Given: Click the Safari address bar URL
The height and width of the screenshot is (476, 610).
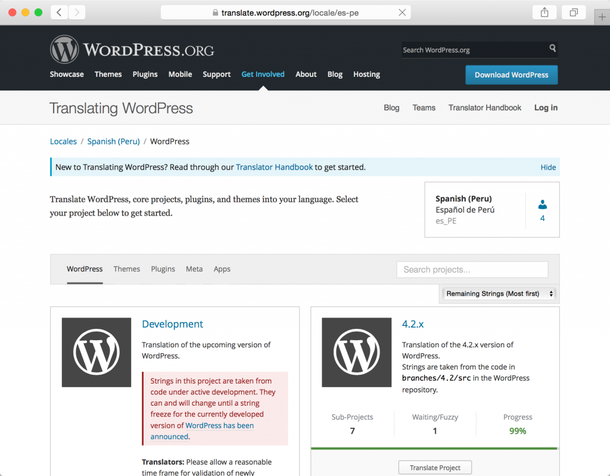Looking at the screenshot, I should tap(290, 13).
